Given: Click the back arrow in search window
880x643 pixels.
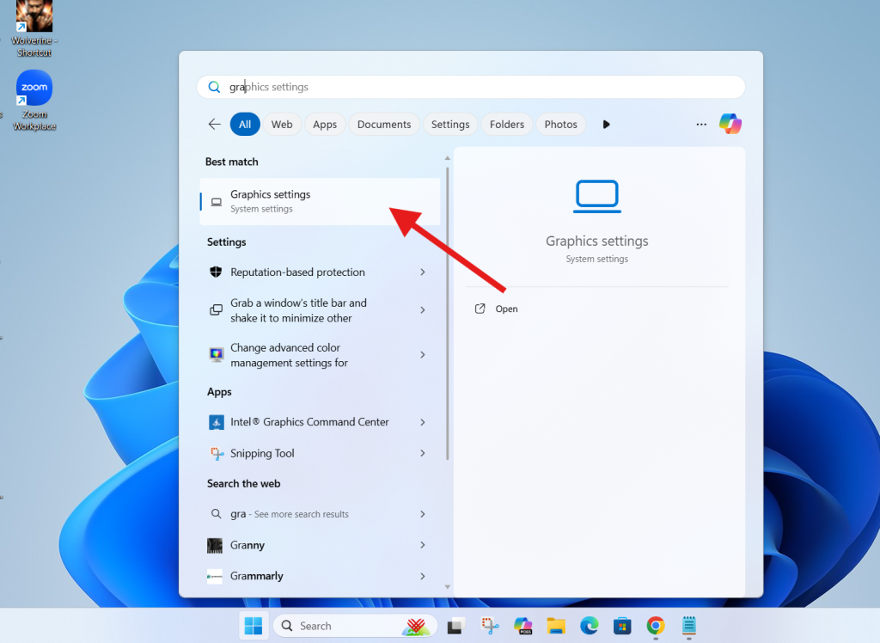Looking at the screenshot, I should tap(214, 124).
